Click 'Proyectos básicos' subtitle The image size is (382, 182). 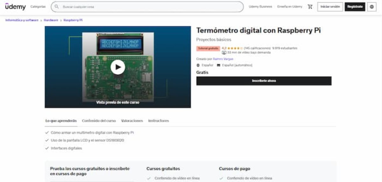[214, 40]
